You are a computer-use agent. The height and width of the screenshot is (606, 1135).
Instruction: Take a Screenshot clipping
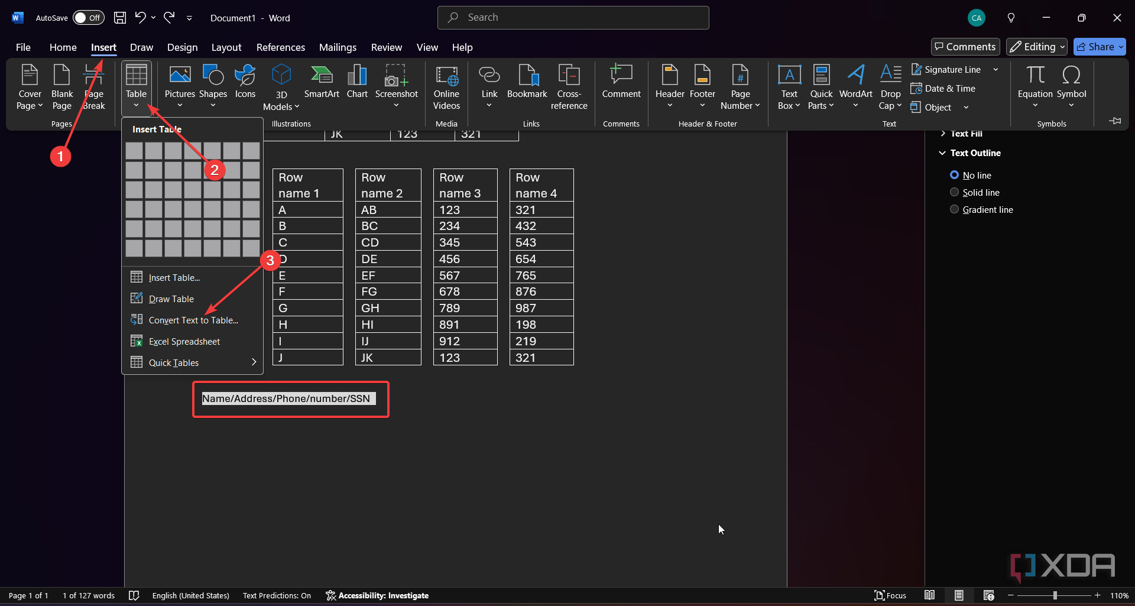tap(396, 88)
